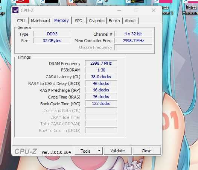Click the FSB:DRAM 1:30 value
Screen dimensions: 198x170
101,70
